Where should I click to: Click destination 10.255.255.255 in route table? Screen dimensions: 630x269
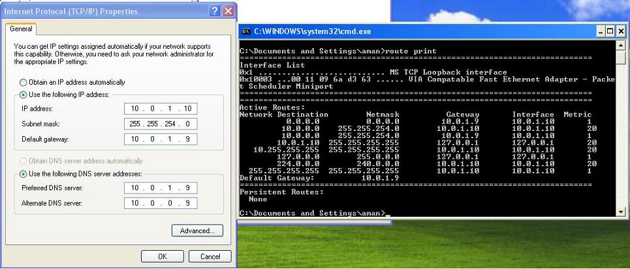point(286,150)
